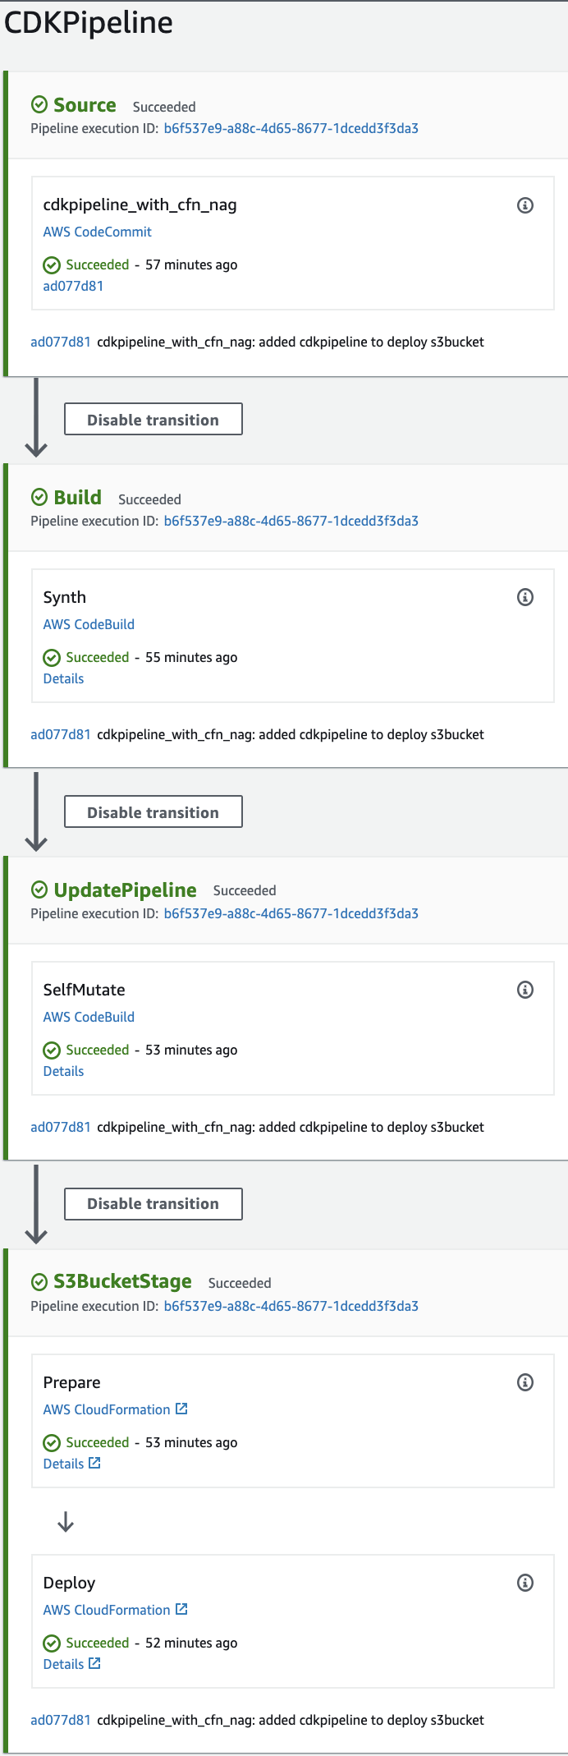Viewport: 568px width, 1756px height.
Task: Open Source stage pipeline execution ID link
Action: [291, 128]
